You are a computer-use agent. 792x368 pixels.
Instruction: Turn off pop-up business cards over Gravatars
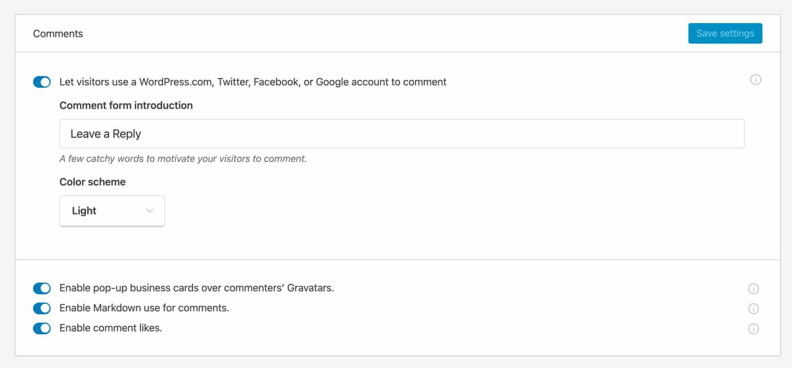click(42, 288)
